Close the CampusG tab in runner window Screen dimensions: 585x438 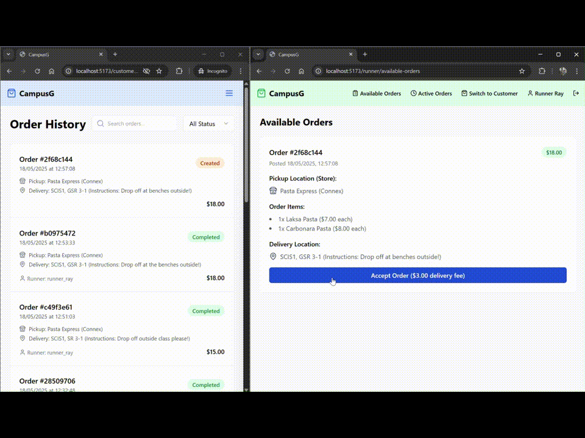(x=351, y=54)
